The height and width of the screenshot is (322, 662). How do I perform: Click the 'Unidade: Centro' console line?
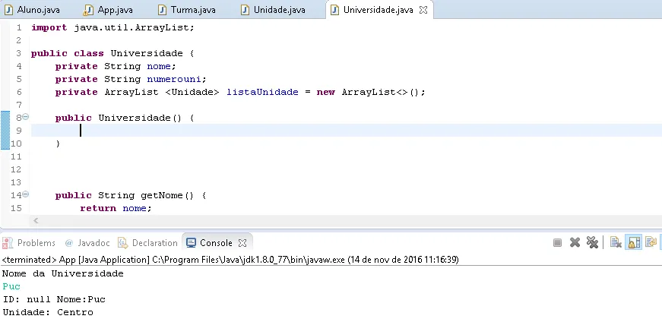(x=48, y=312)
